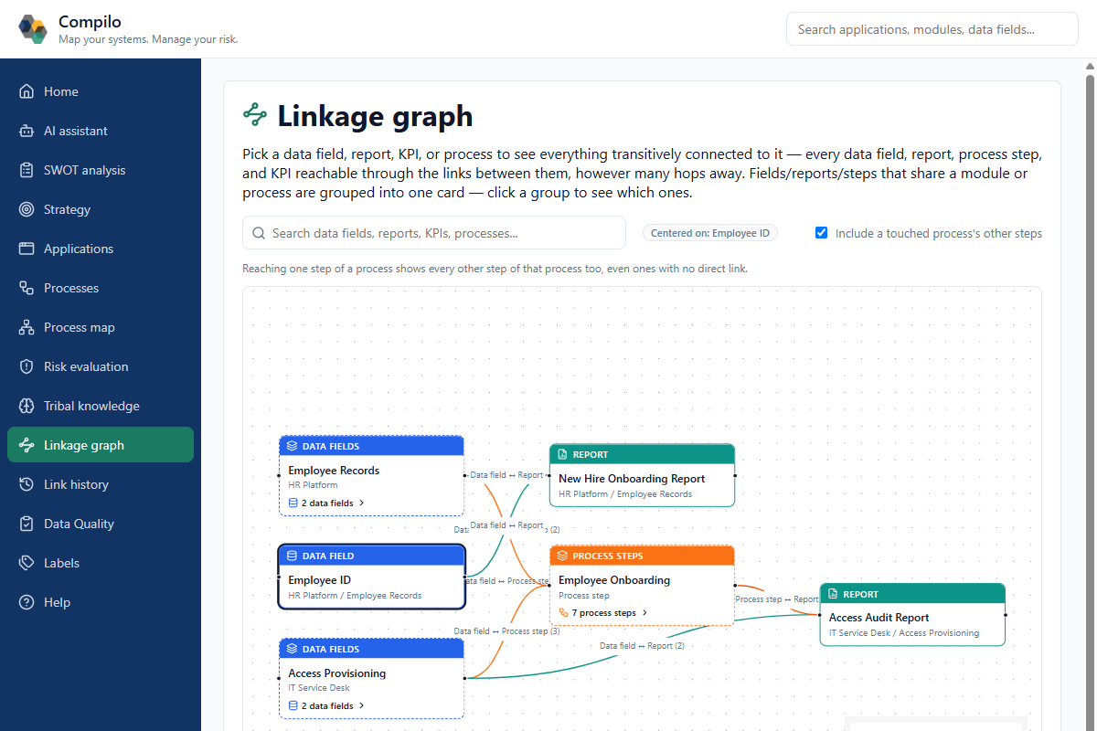Open Help in the sidebar
Viewport: 1097px width, 731px height.
point(101,602)
